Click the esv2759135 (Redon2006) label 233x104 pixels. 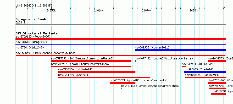point(33,36)
